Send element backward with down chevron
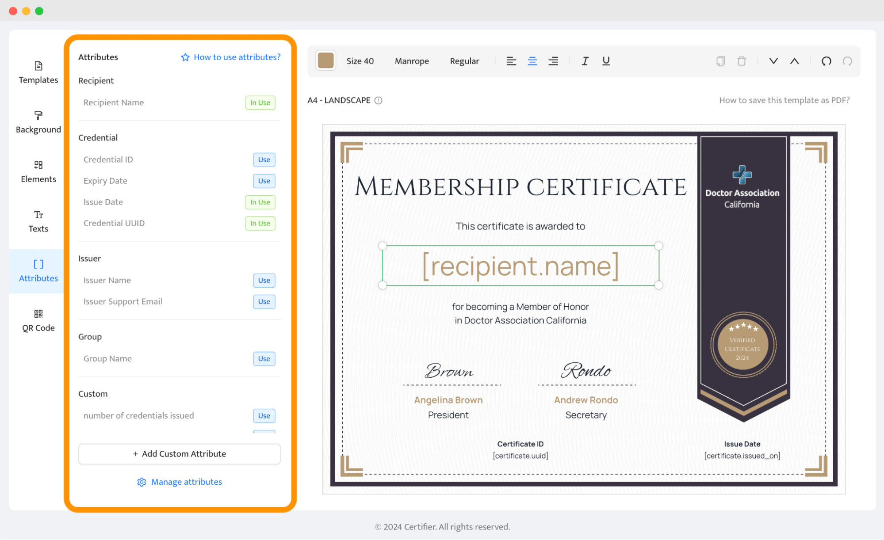Image resolution: width=884 pixels, height=540 pixels. 773,61
